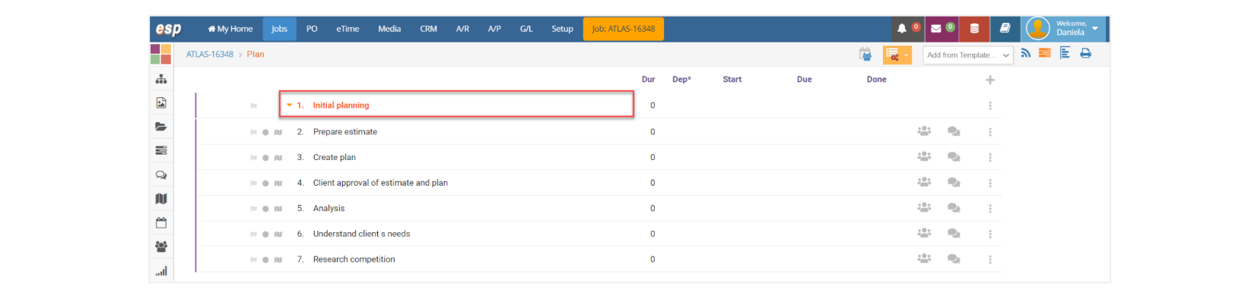The image size is (1248, 305).
Task: Click the RSS feed icon
Action: point(1026,53)
